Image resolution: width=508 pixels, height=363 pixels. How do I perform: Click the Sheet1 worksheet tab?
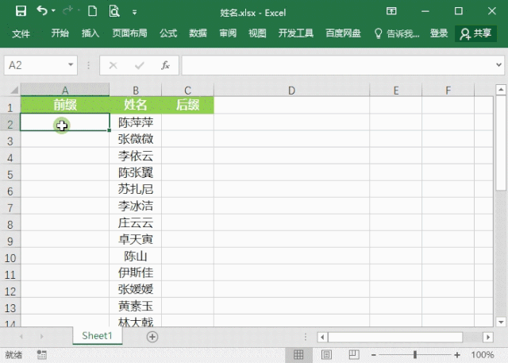pyautogui.click(x=97, y=335)
